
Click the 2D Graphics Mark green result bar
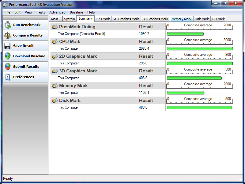[x=200, y=63]
